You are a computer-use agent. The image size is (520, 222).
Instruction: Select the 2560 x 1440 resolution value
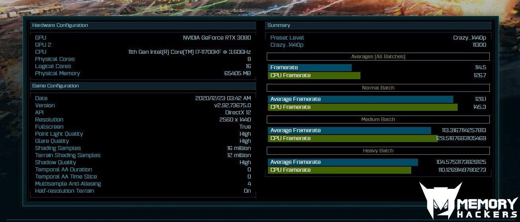coord(235,120)
